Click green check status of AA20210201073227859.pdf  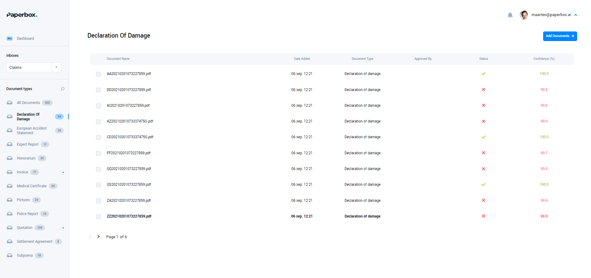484,74
